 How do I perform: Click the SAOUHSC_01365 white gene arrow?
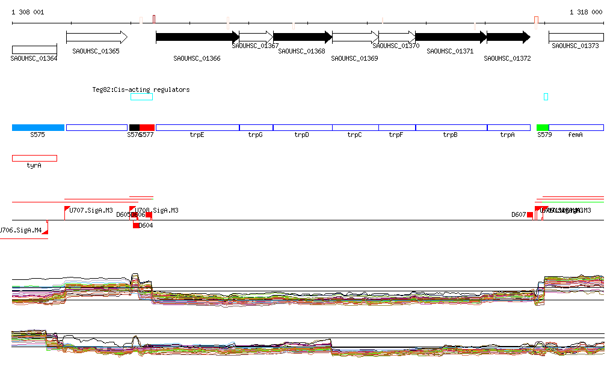[96, 37]
